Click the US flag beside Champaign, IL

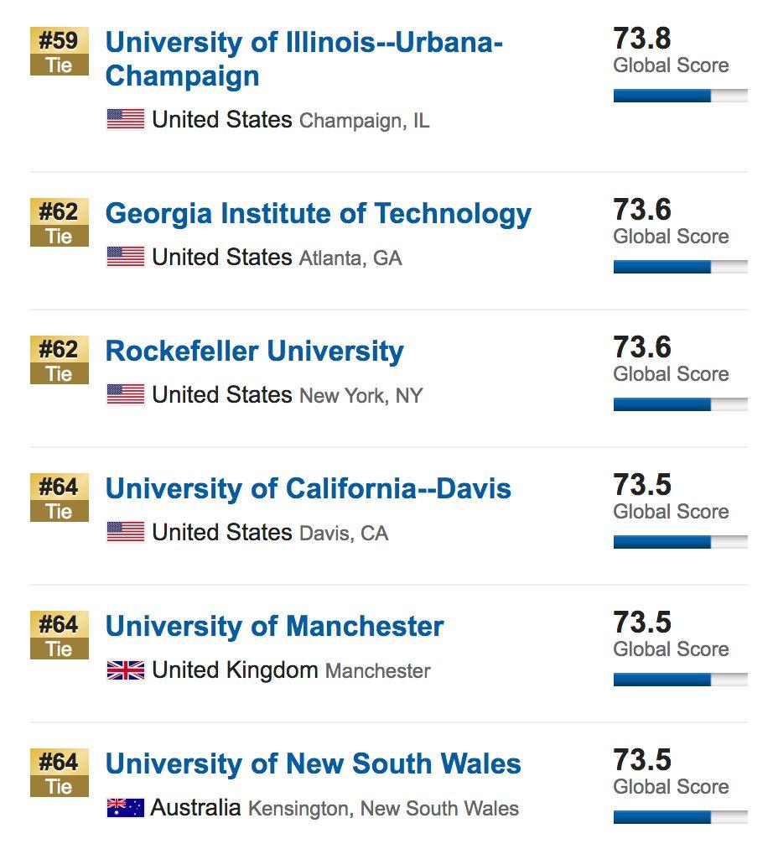tap(126, 119)
